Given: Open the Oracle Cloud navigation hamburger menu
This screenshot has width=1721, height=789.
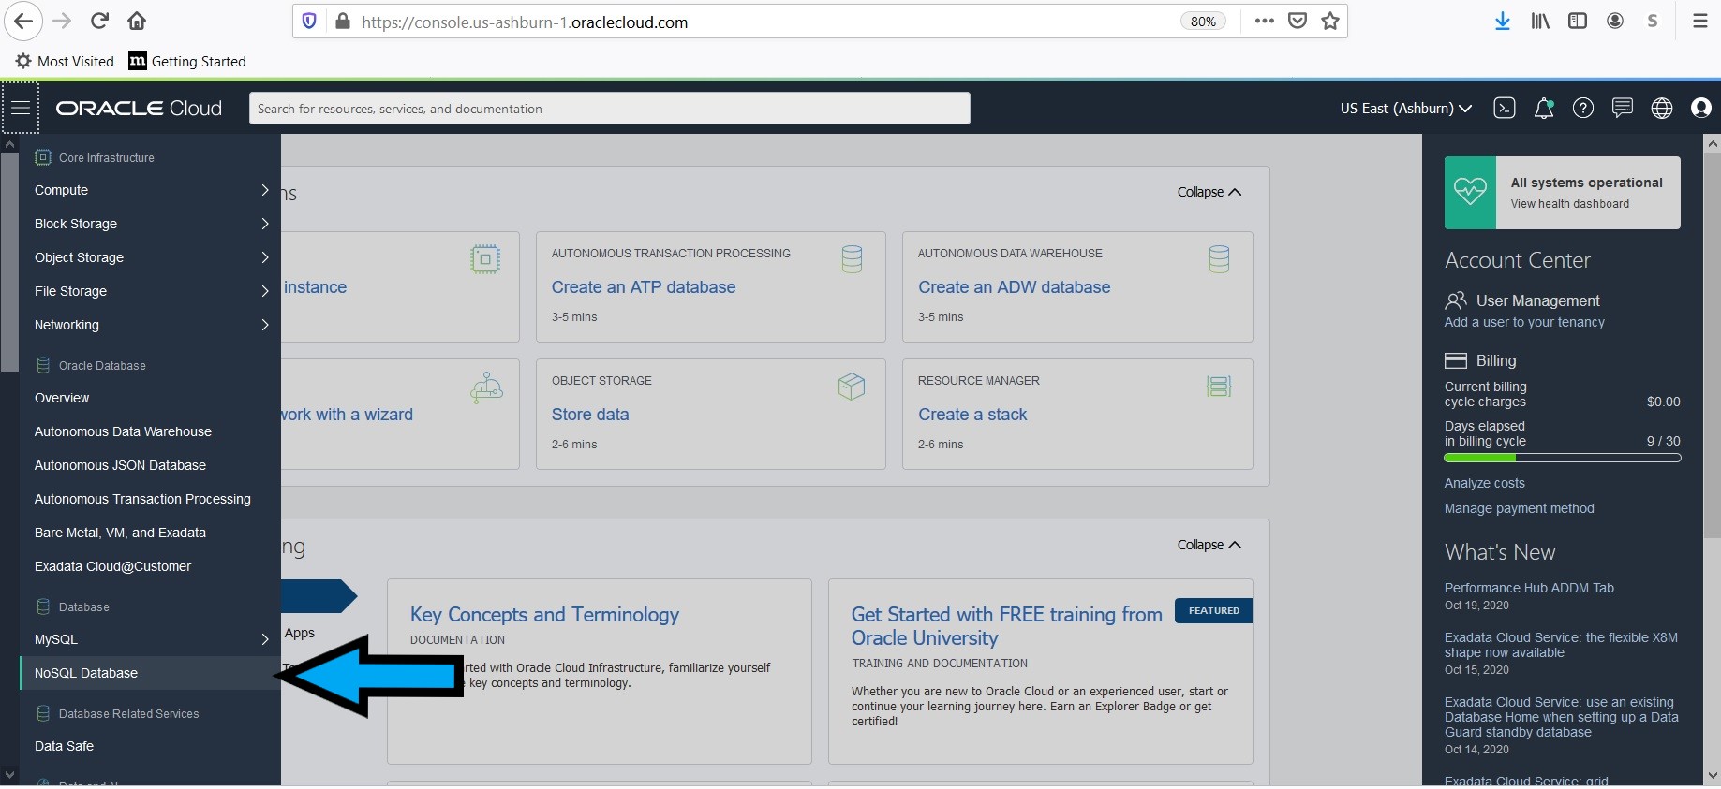Looking at the screenshot, I should [x=21, y=108].
